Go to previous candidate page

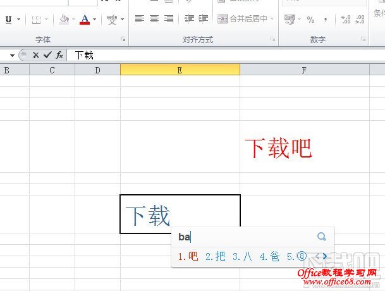(x=317, y=256)
